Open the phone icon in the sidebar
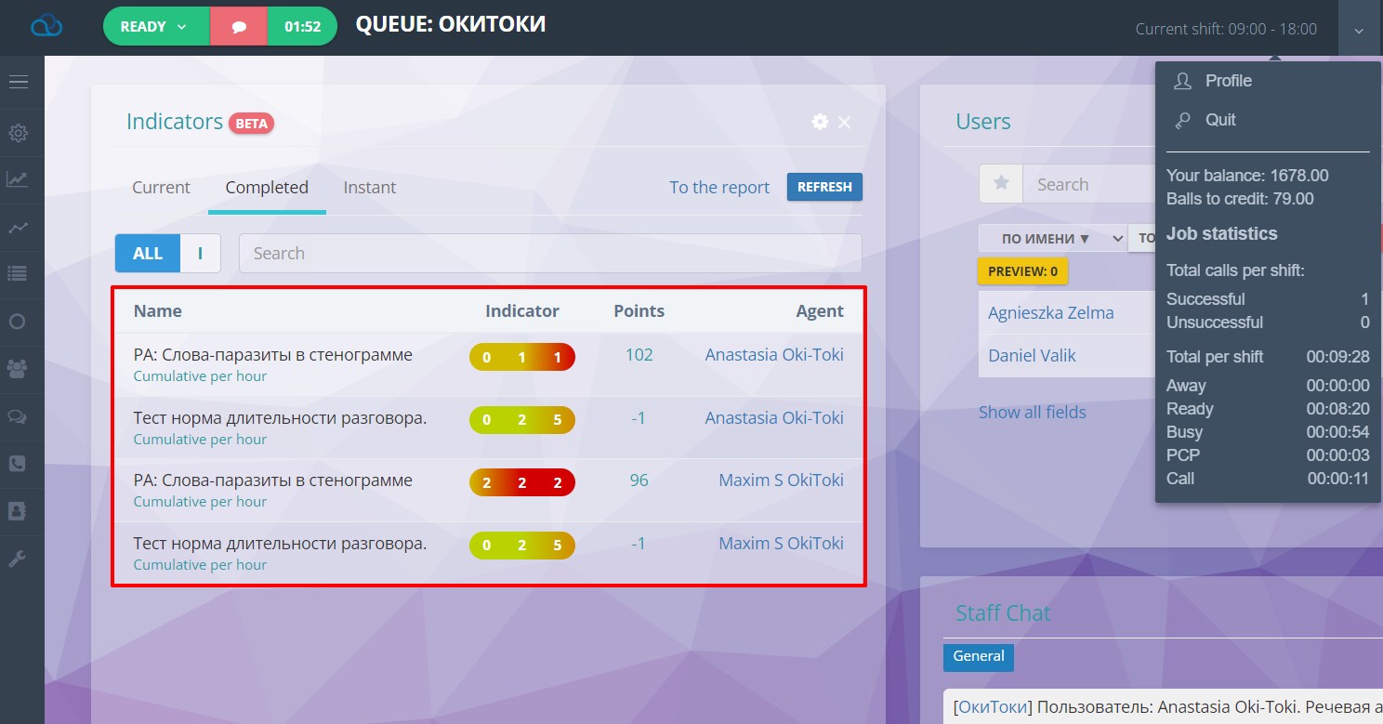Viewport: 1383px width, 724px height. (x=18, y=463)
